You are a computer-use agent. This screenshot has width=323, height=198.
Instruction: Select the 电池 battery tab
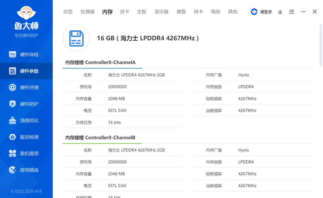point(215,12)
